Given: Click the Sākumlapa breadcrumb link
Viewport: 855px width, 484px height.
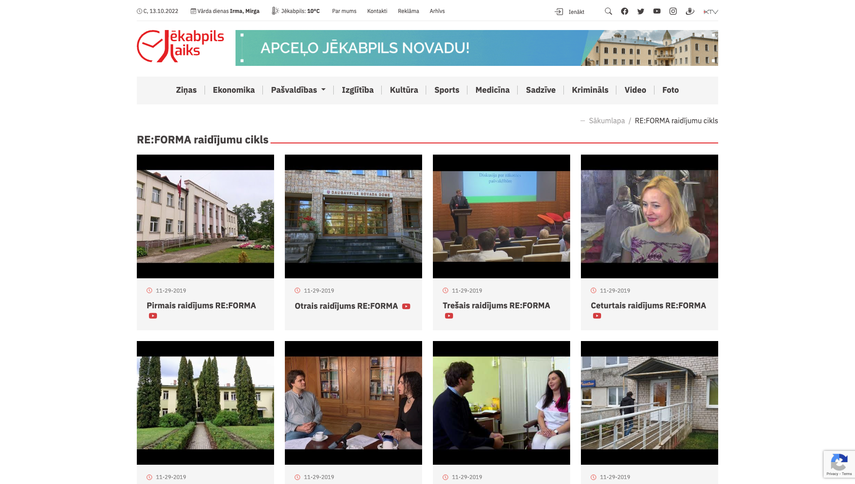Looking at the screenshot, I should 606,121.
